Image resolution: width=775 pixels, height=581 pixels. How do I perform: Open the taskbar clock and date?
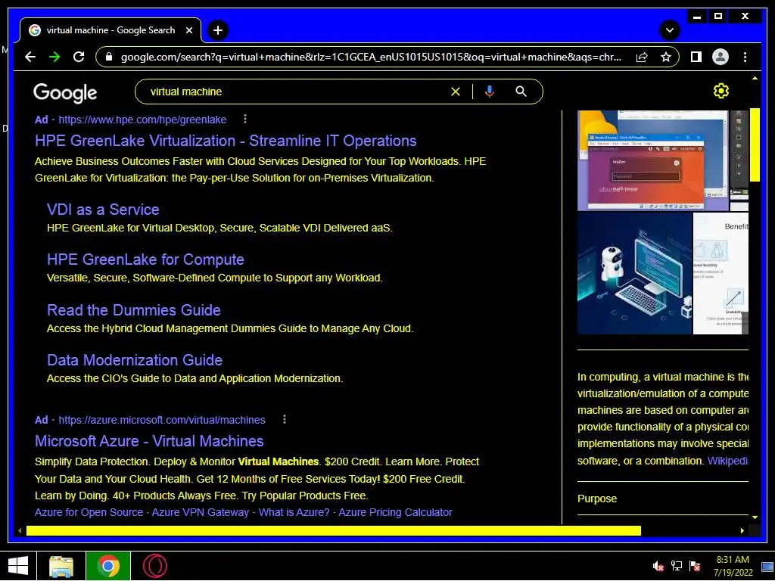[x=733, y=566]
